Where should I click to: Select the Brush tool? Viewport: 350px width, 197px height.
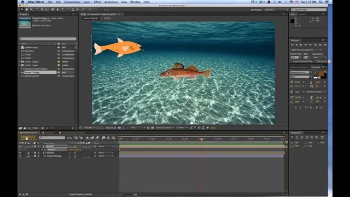68,10
